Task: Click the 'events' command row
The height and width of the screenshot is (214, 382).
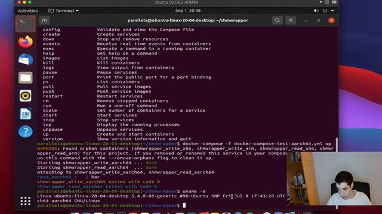Action: (x=127, y=44)
